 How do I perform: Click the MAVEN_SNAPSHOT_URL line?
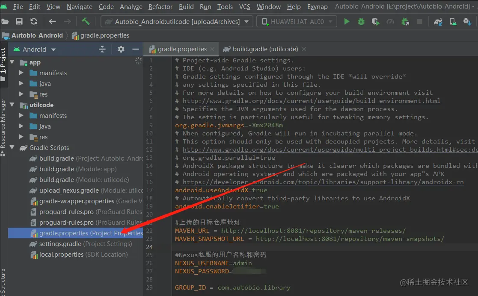[309, 238]
